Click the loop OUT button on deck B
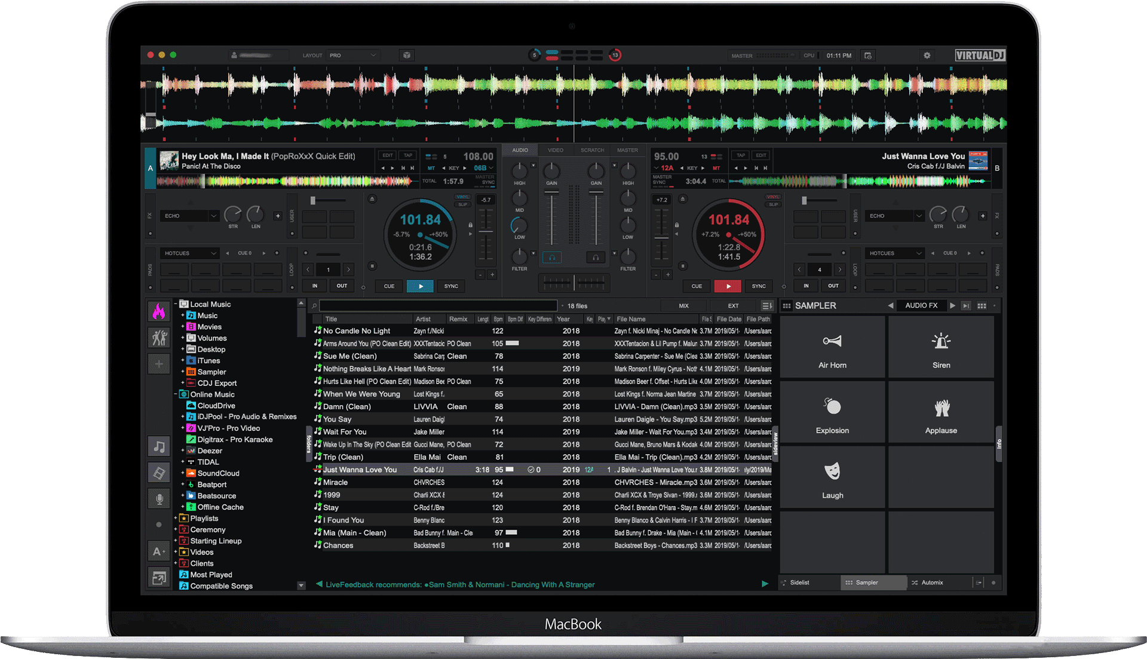This screenshot has height=659, width=1147. click(x=833, y=286)
